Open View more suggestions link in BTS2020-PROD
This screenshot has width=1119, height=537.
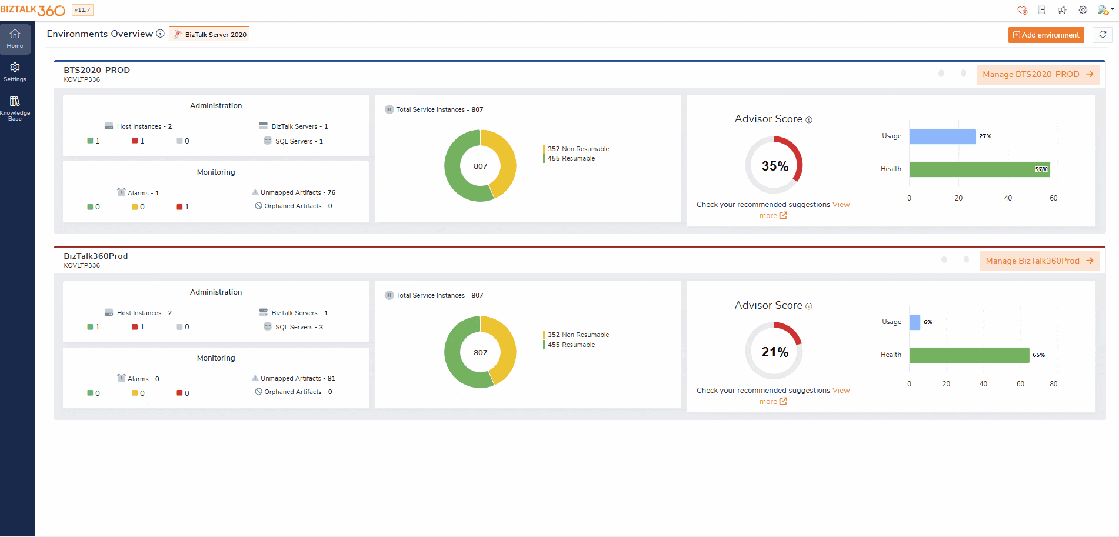(773, 216)
